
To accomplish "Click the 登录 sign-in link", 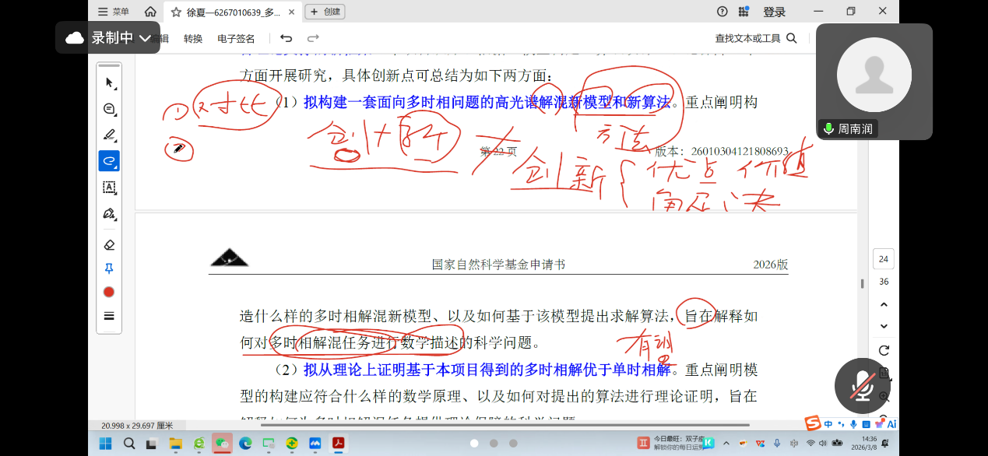I will tap(774, 12).
